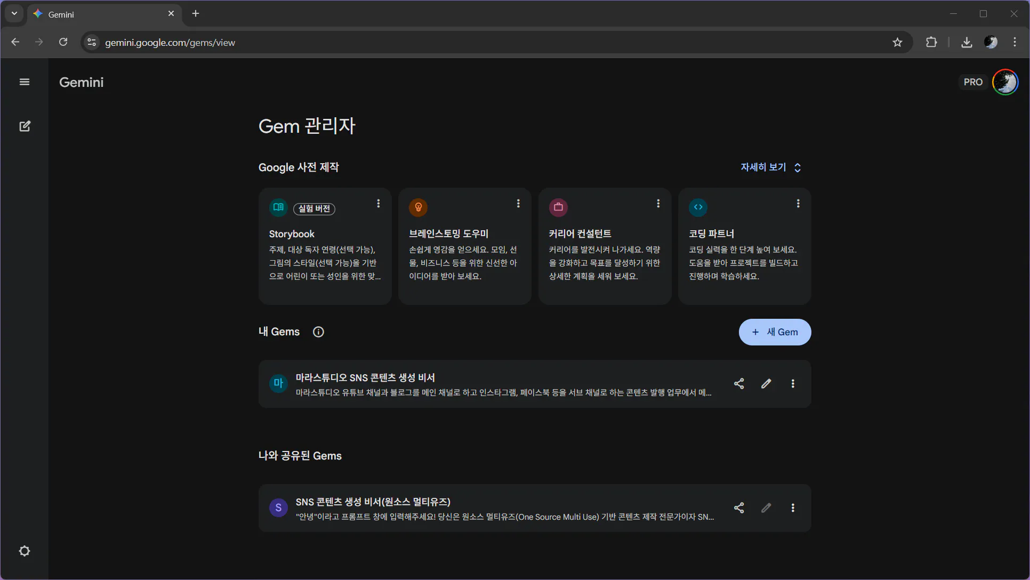Image resolution: width=1030 pixels, height=580 pixels.
Task: Click the Google 사전 제작 heading
Action: click(299, 167)
